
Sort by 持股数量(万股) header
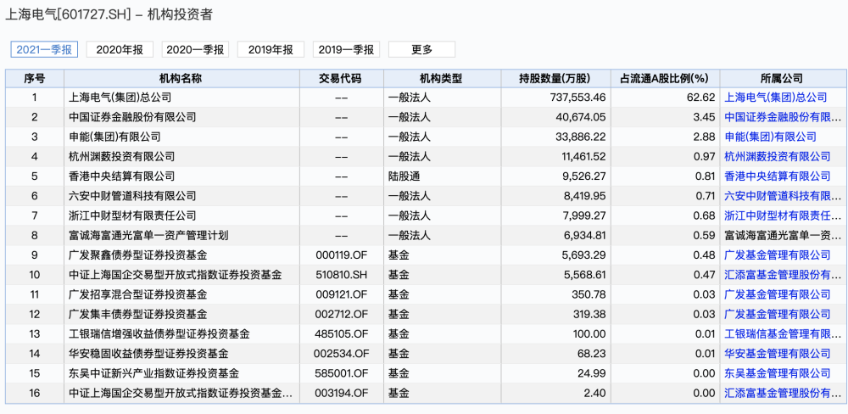point(555,78)
